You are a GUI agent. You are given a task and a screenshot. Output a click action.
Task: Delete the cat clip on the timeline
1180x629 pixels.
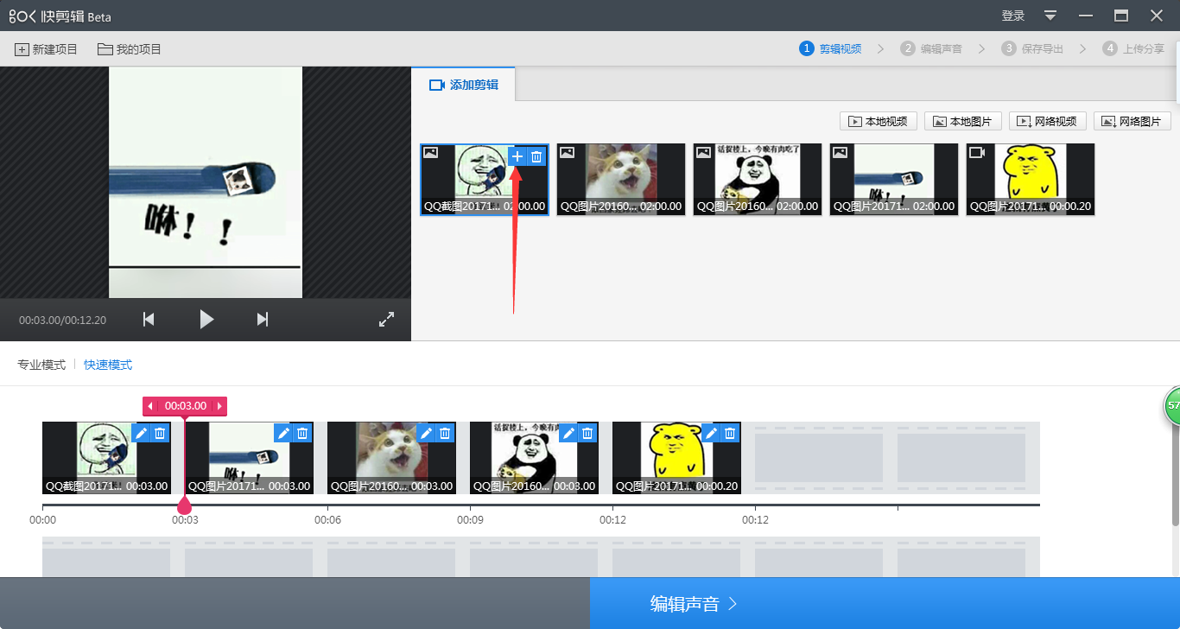pyautogui.click(x=445, y=433)
